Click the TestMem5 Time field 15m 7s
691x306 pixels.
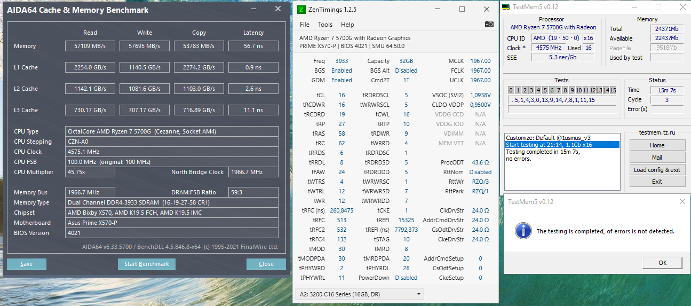pos(667,90)
